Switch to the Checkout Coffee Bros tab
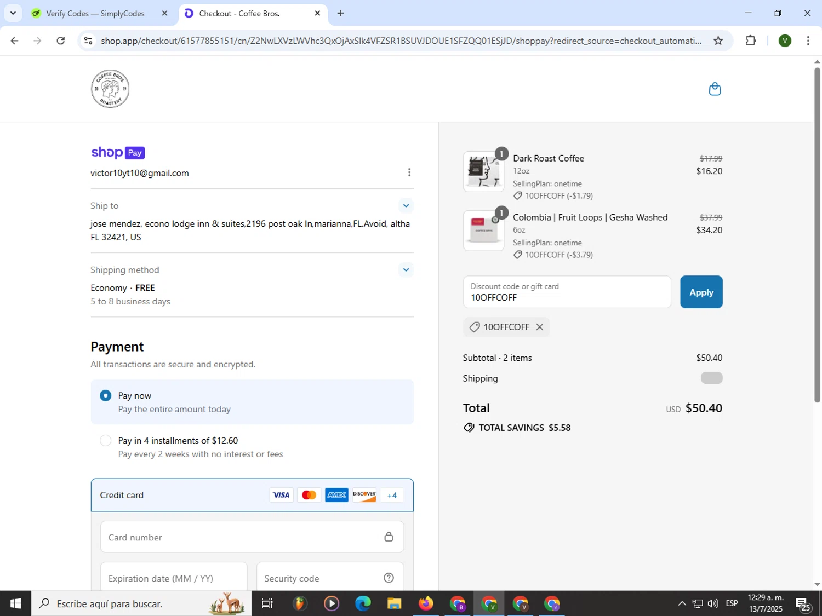The height and width of the screenshot is (616, 822). [253, 13]
